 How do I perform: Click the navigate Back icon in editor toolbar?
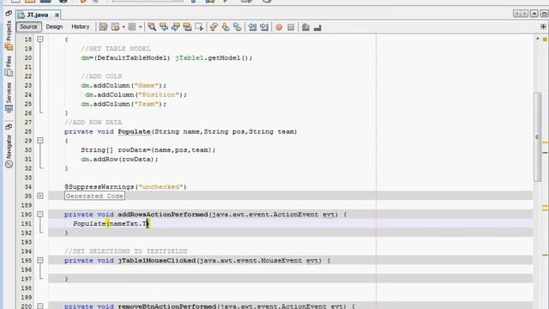point(115,27)
